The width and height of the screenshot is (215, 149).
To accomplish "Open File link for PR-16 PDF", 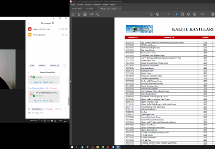I will tap(38, 101).
